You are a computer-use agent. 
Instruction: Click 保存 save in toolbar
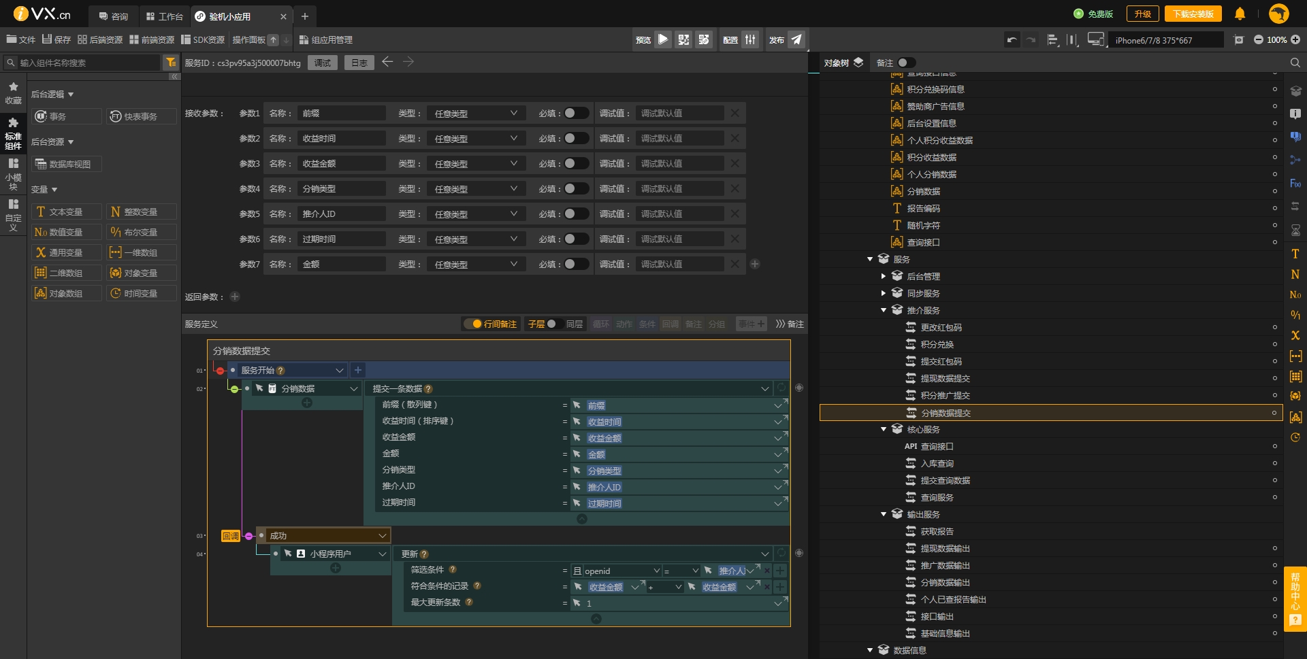57,39
